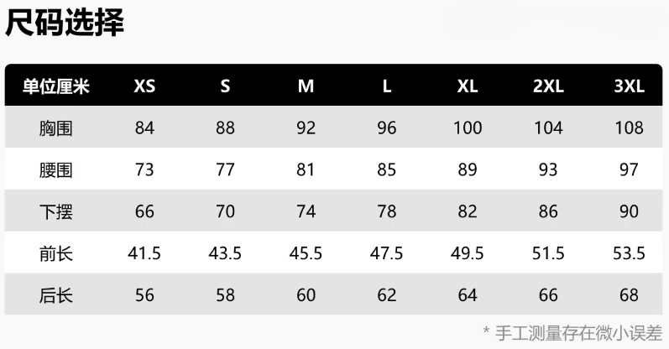The height and width of the screenshot is (349, 669).
Task: Click the 下摆 row label
Action: 56,211
